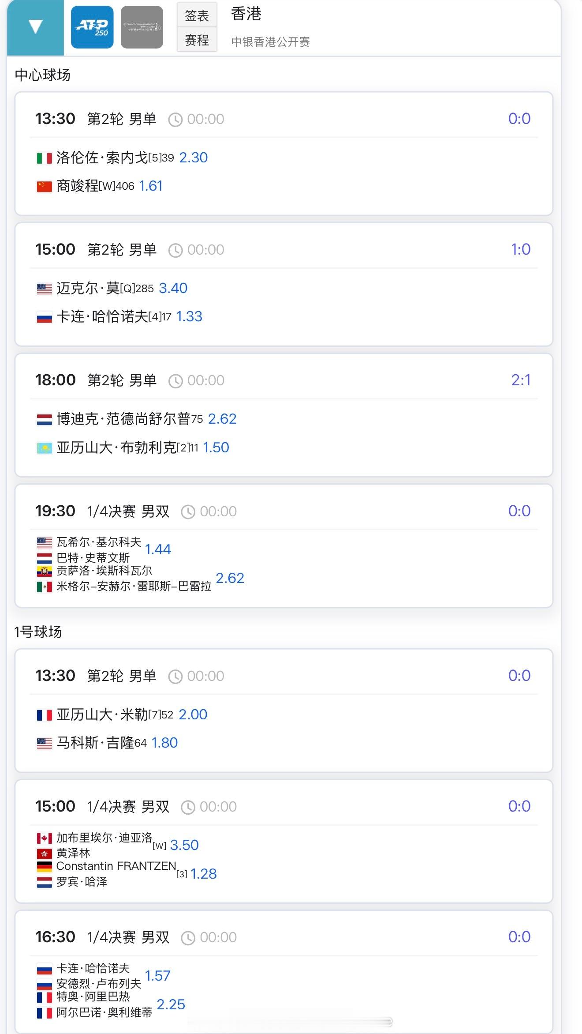Switch to the 签表 draw tab
The width and height of the screenshot is (582, 1034).
point(197,15)
